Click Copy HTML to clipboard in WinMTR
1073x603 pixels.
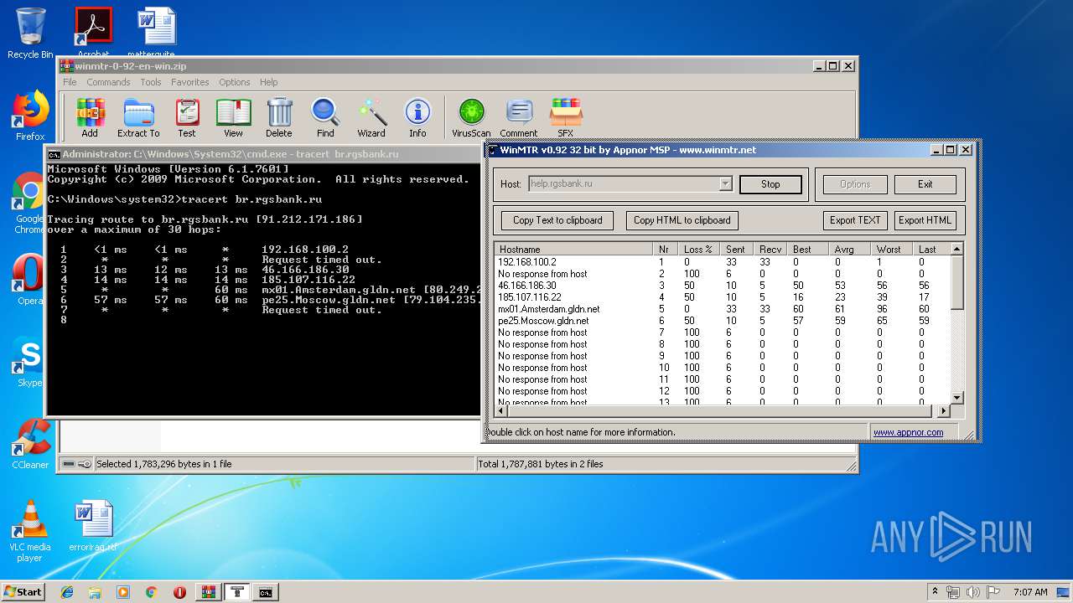(682, 220)
